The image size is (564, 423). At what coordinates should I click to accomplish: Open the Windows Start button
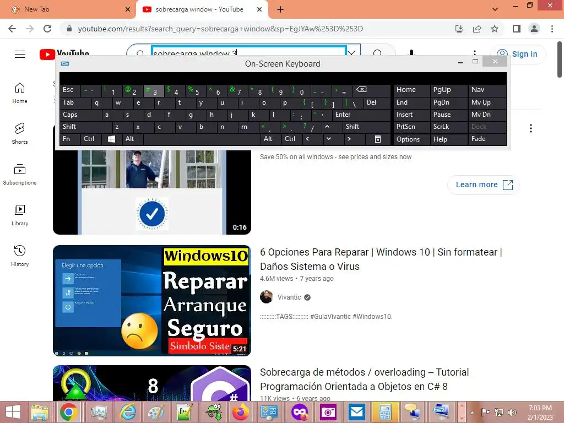[x=13, y=412]
